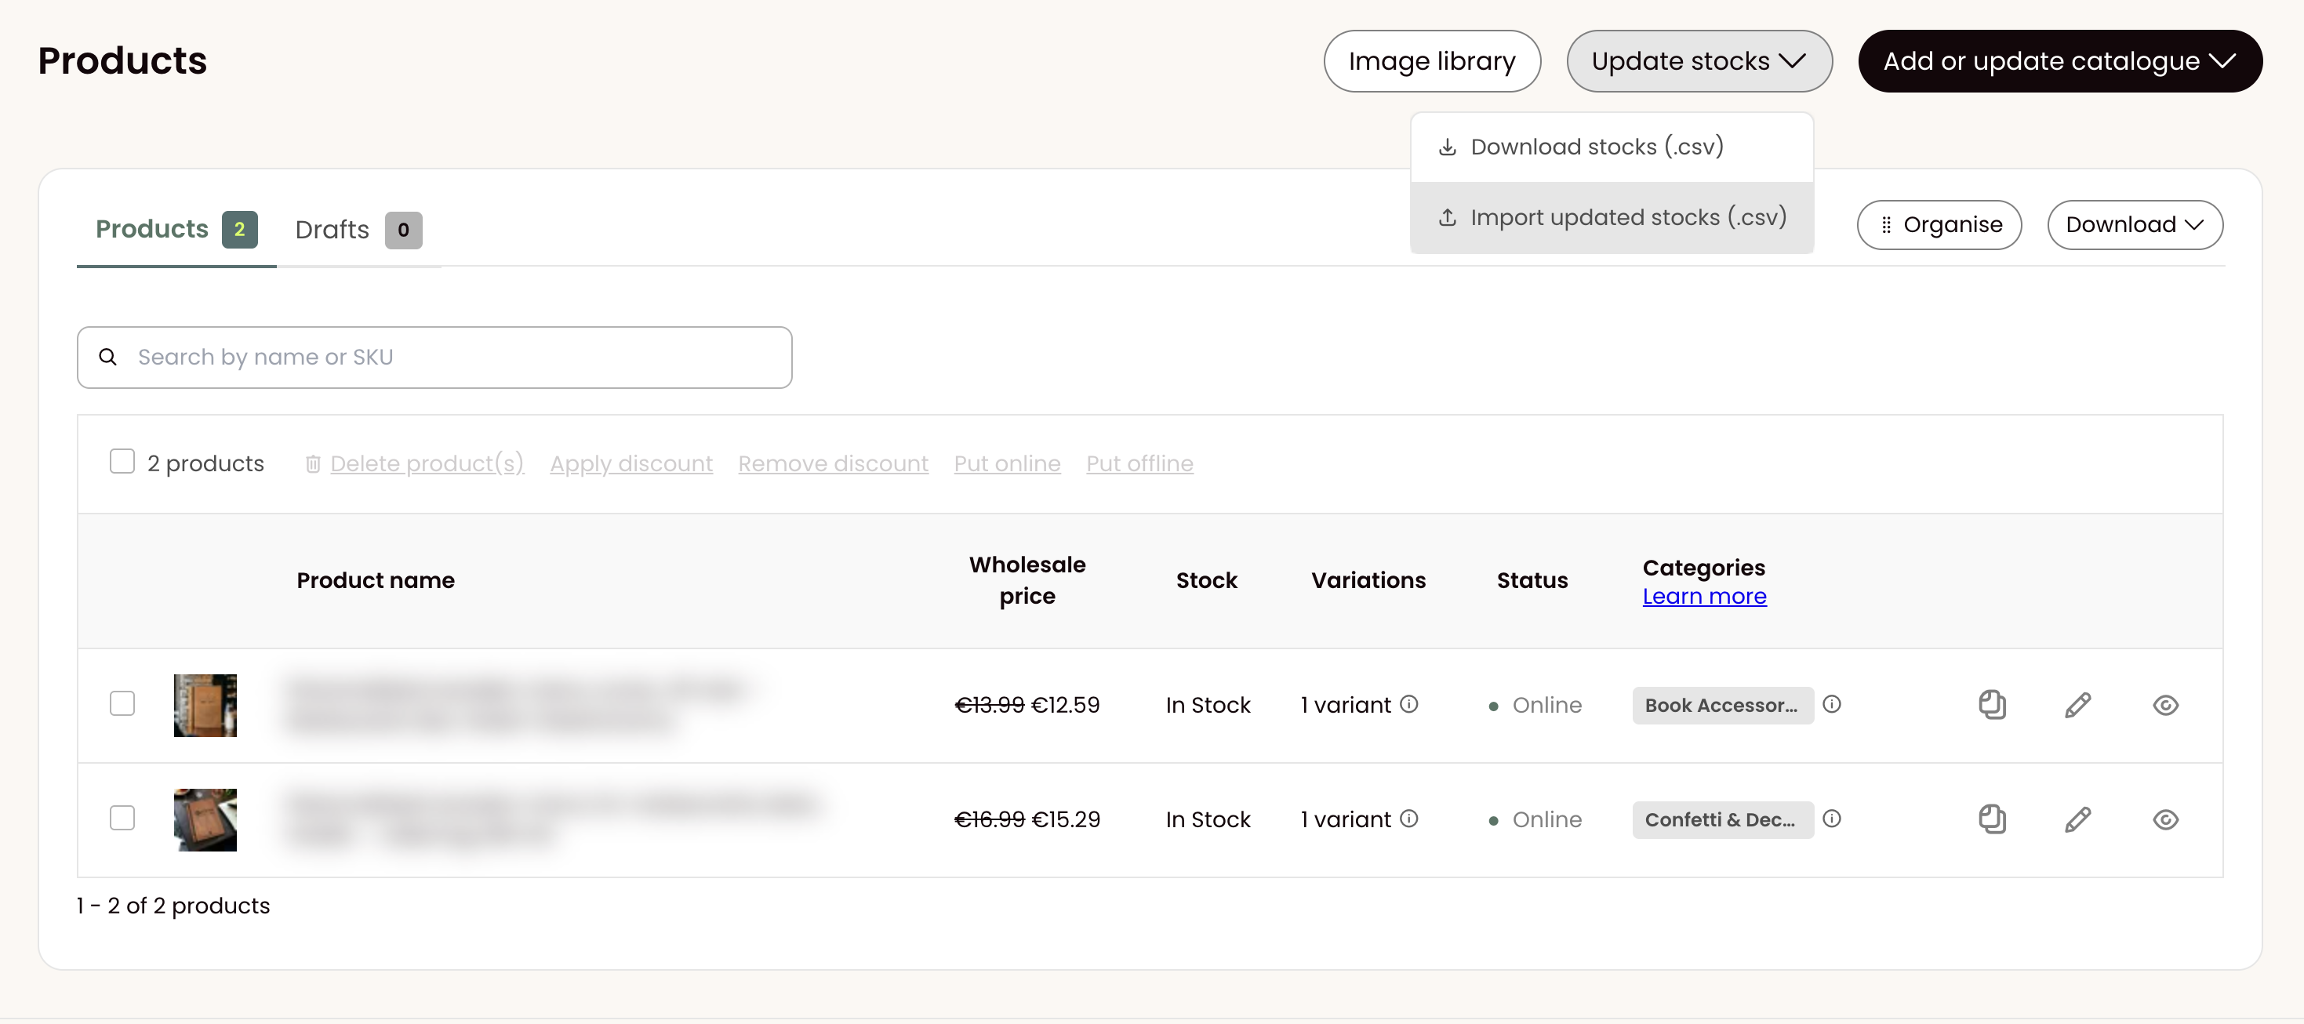Click Put online link
The height and width of the screenshot is (1024, 2304).
click(1007, 463)
